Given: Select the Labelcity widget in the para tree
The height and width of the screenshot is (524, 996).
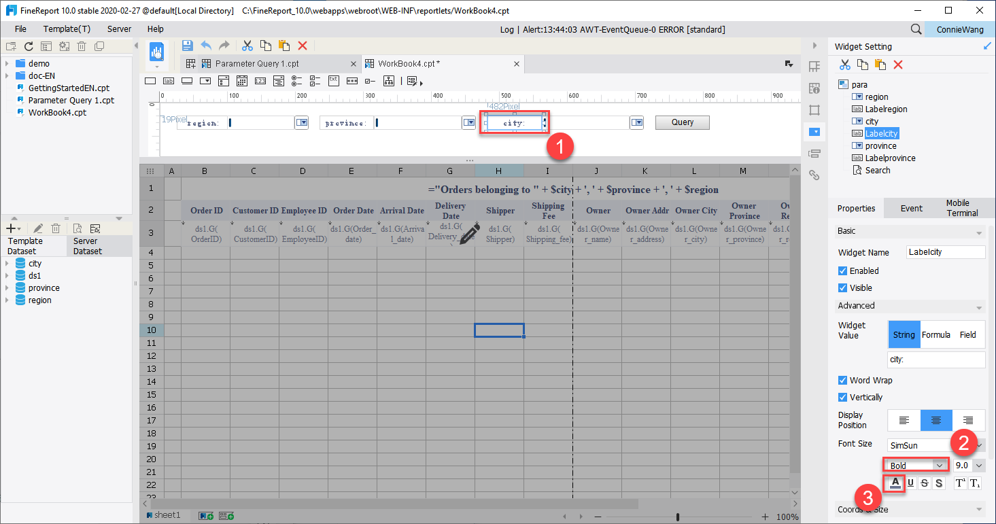Looking at the screenshot, I should pos(881,133).
